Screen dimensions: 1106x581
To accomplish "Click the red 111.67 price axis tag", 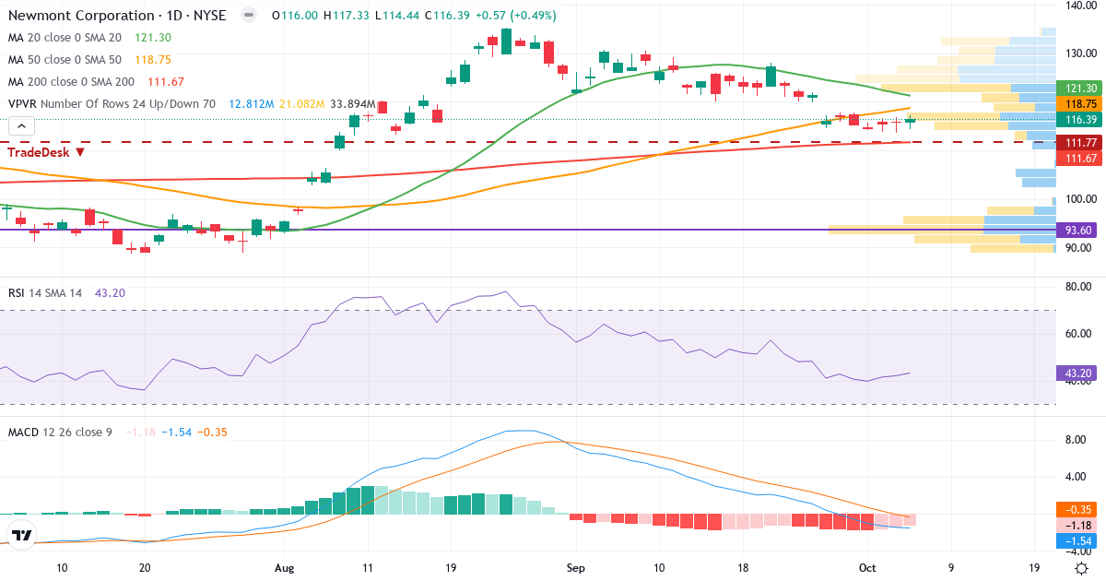I will click(x=1078, y=159).
